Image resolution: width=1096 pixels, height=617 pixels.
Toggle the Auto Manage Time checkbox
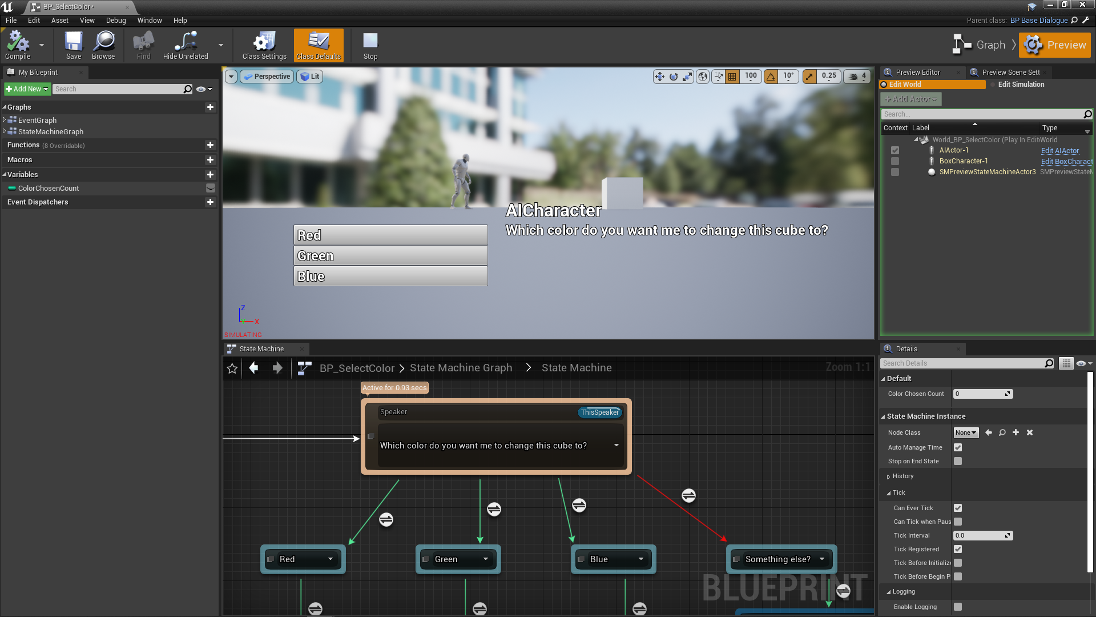coord(958,447)
